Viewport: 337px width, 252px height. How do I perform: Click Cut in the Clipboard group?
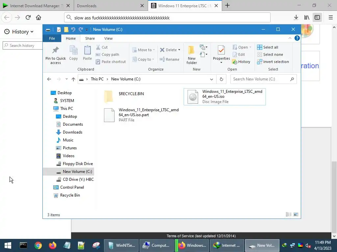[x=102, y=47]
